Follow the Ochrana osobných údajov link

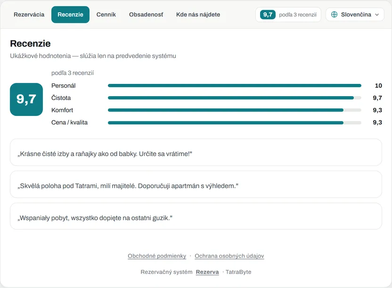coord(229,256)
